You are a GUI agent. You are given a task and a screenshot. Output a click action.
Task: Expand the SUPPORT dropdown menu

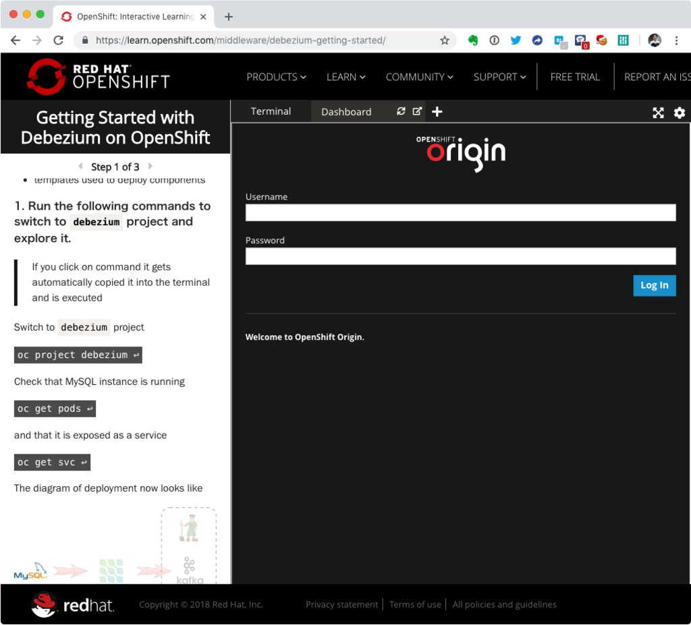[x=500, y=77]
